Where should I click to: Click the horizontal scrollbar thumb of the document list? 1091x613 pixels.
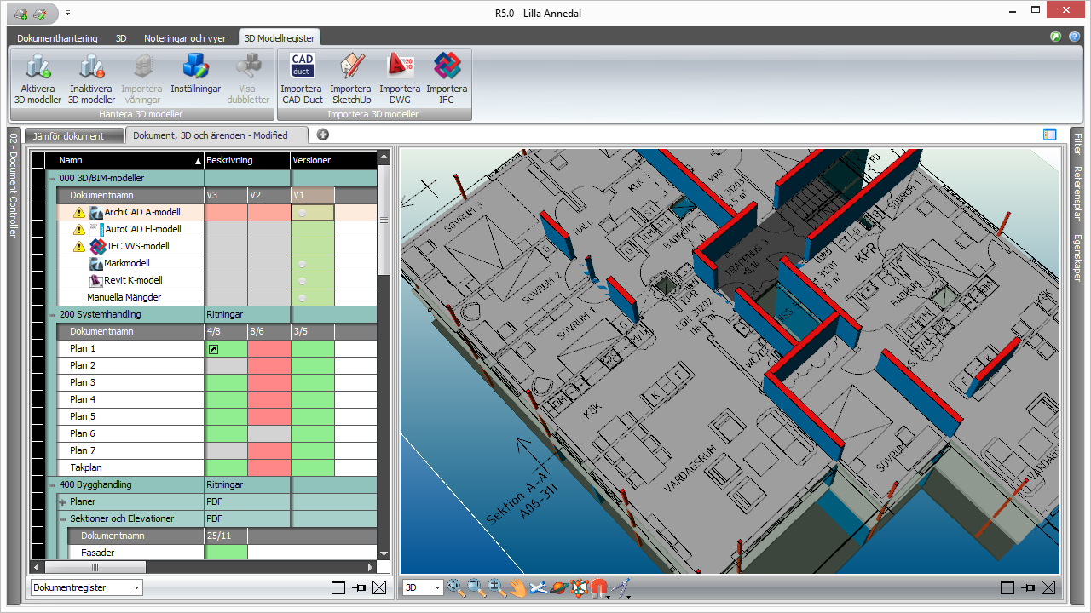tap(95, 567)
